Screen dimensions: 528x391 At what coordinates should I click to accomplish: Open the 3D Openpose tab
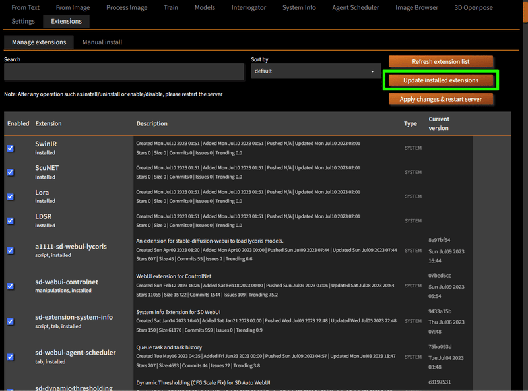[473, 7]
